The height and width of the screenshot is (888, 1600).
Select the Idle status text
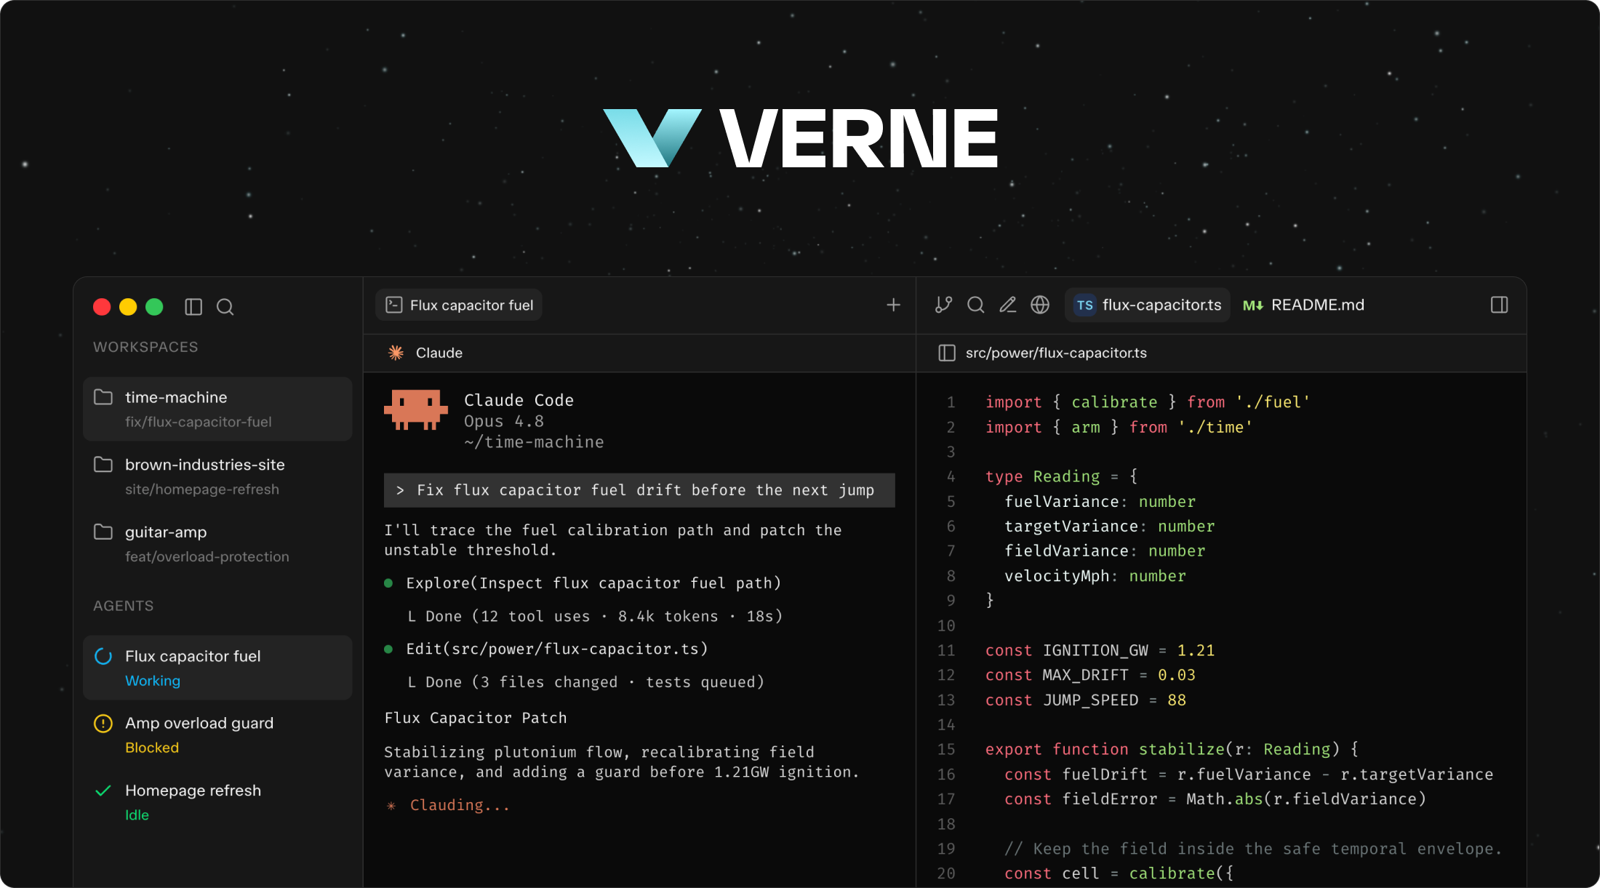tap(137, 815)
